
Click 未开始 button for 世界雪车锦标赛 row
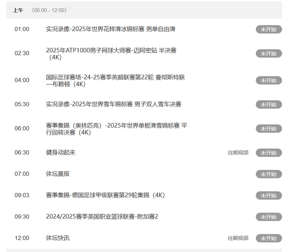268,105
